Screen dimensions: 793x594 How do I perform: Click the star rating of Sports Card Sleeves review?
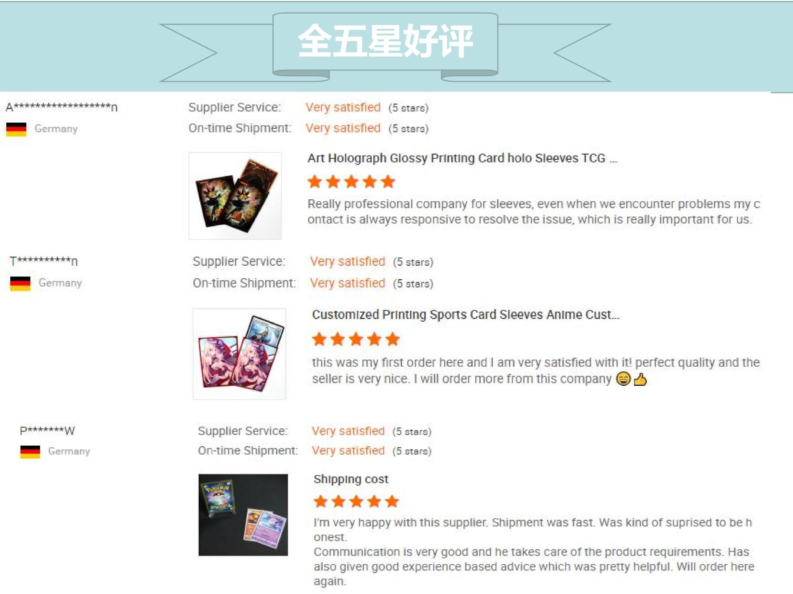(356, 339)
